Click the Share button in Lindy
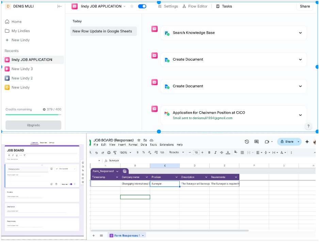The width and height of the screenshot is (319, 242). click(x=305, y=6)
